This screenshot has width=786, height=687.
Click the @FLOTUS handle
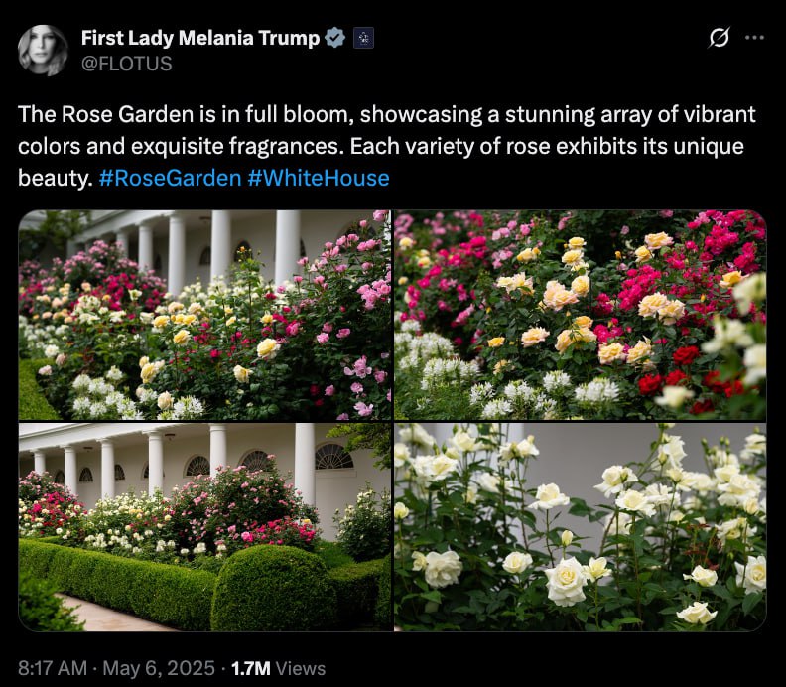[126, 64]
